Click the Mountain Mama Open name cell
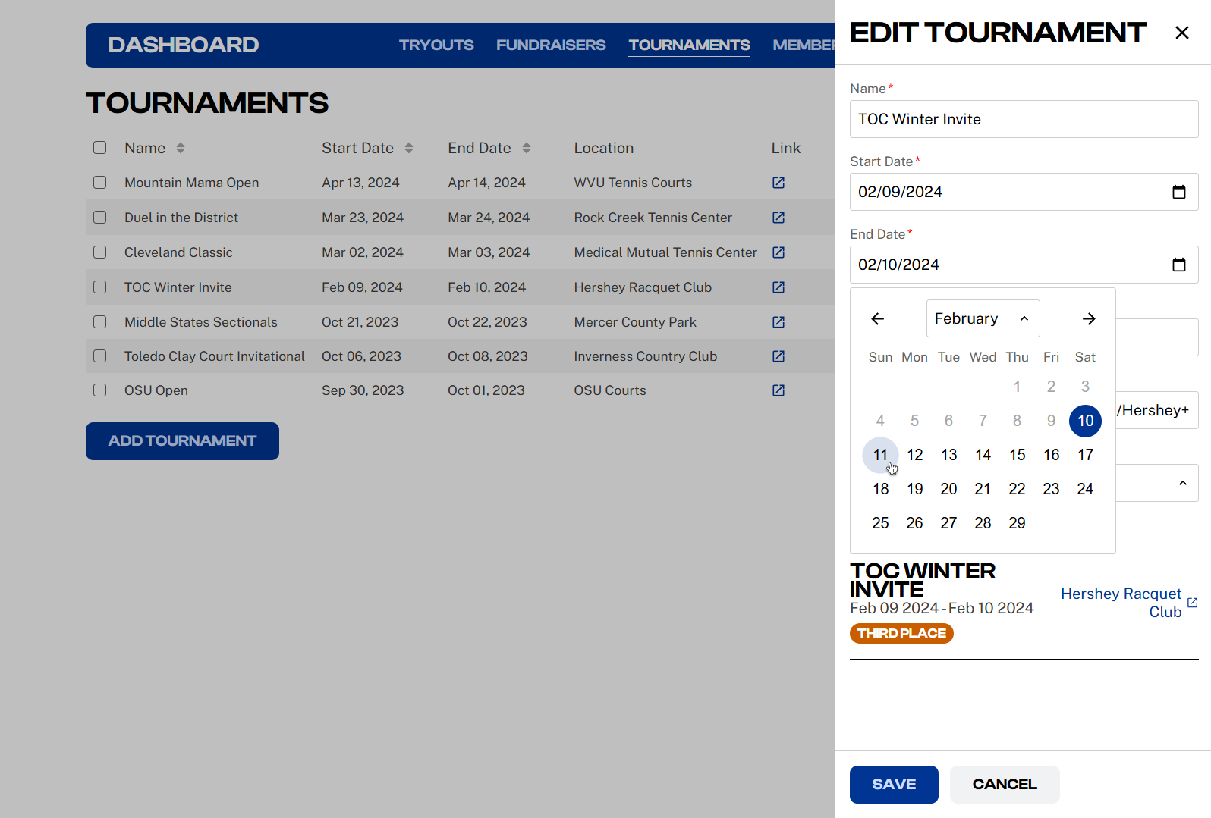This screenshot has height=818, width=1211. tap(192, 183)
